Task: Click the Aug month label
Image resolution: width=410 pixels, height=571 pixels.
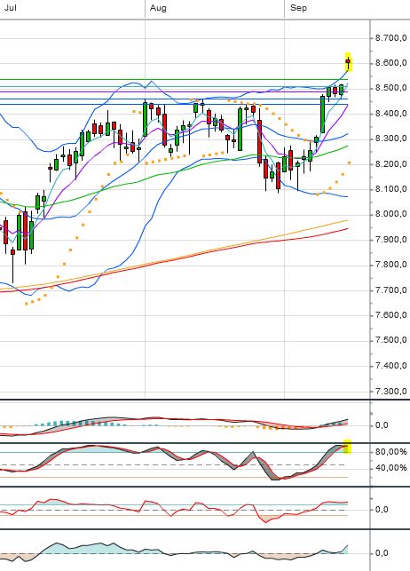Action: pyautogui.click(x=158, y=8)
